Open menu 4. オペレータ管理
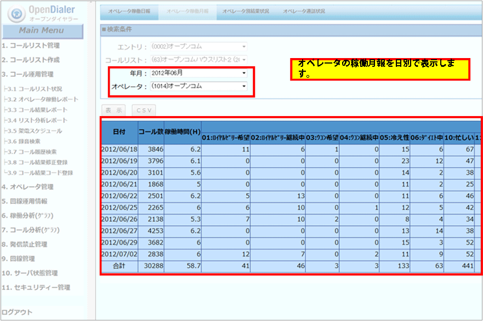Viewport: 483px width, 321px height. (x=27, y=187)
